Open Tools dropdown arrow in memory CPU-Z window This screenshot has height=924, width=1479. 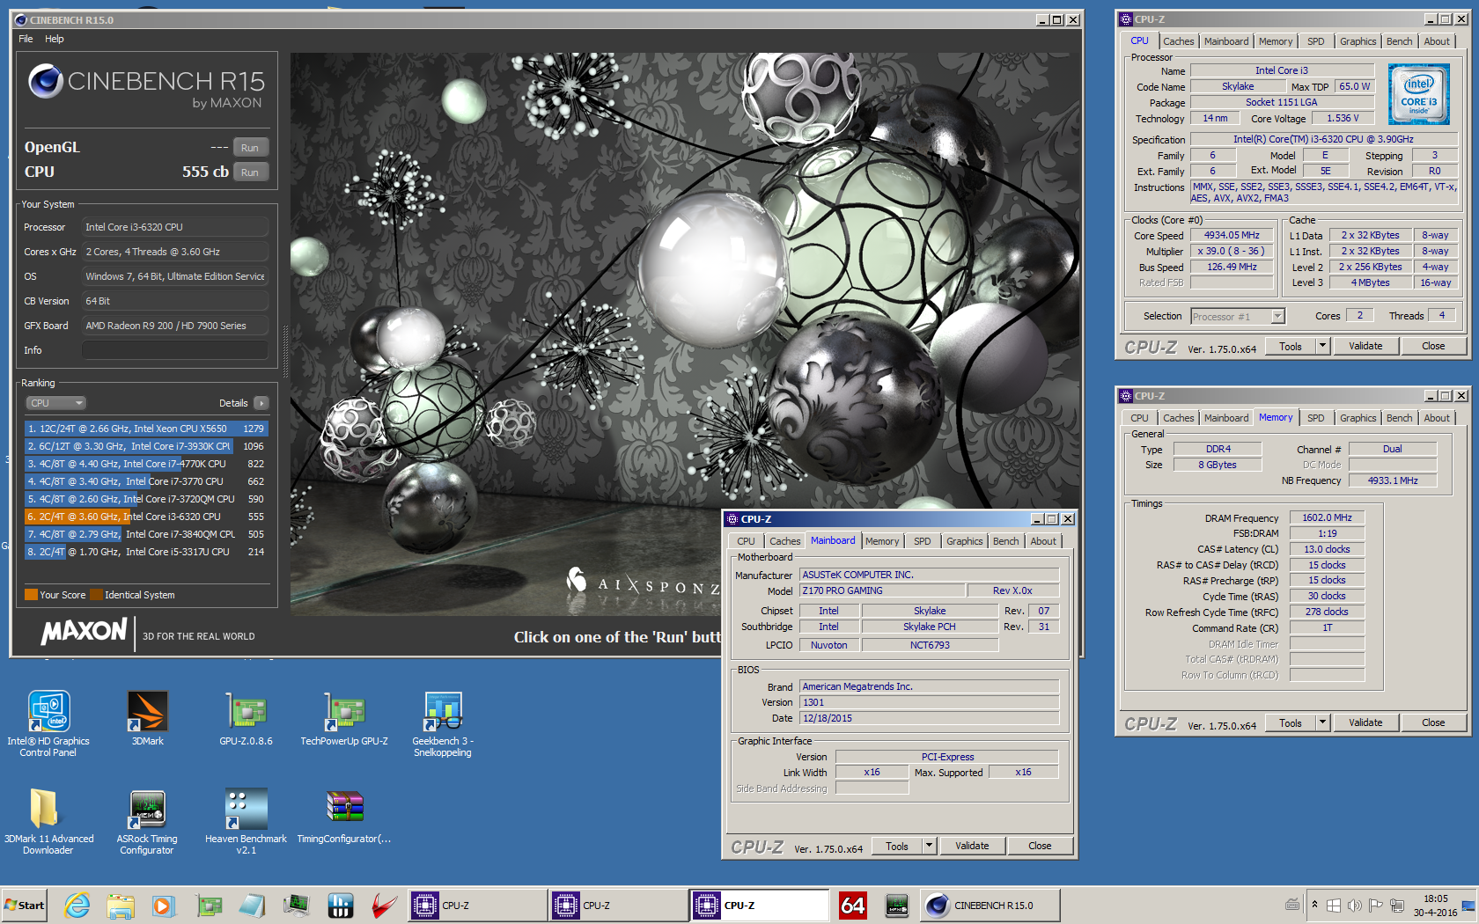(1321, 722)
